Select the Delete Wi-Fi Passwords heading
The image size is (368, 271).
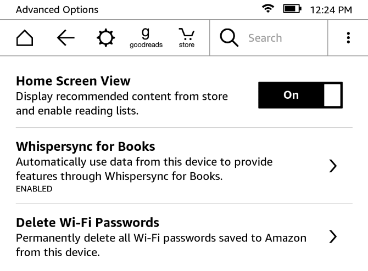[87, 222]
